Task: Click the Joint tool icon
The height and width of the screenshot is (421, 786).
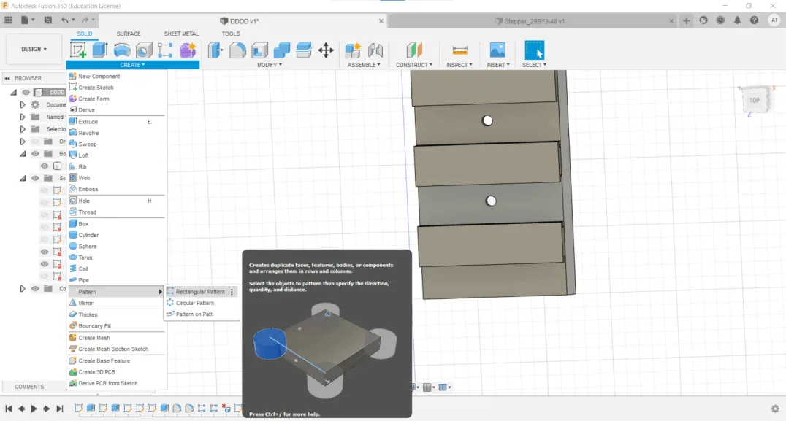Action: 375,50
